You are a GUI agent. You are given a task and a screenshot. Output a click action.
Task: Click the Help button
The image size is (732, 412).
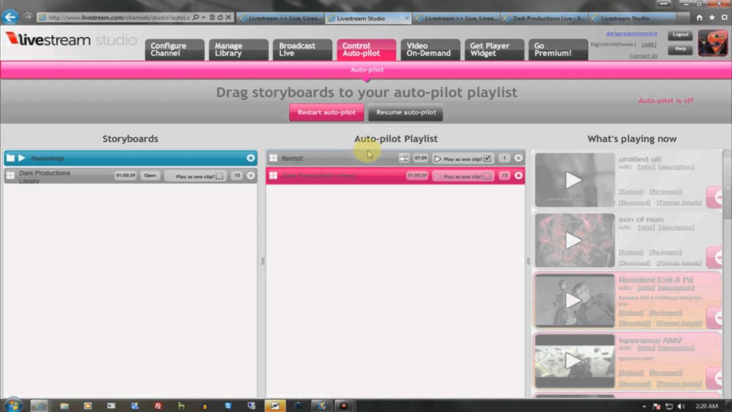(681, 49)
